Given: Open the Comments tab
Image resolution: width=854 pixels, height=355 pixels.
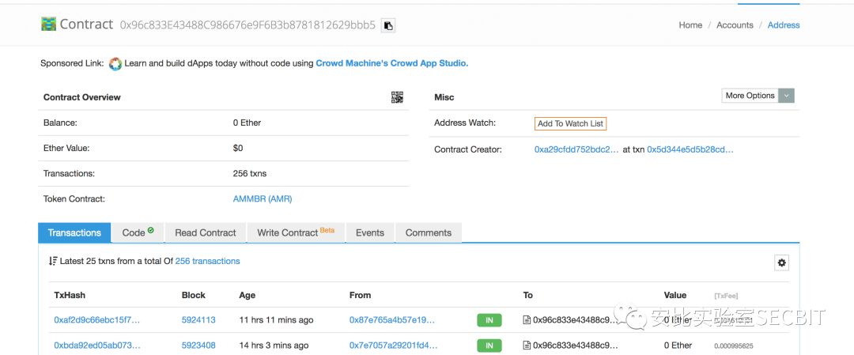Looking at the screenshot, I should point(429,233).
